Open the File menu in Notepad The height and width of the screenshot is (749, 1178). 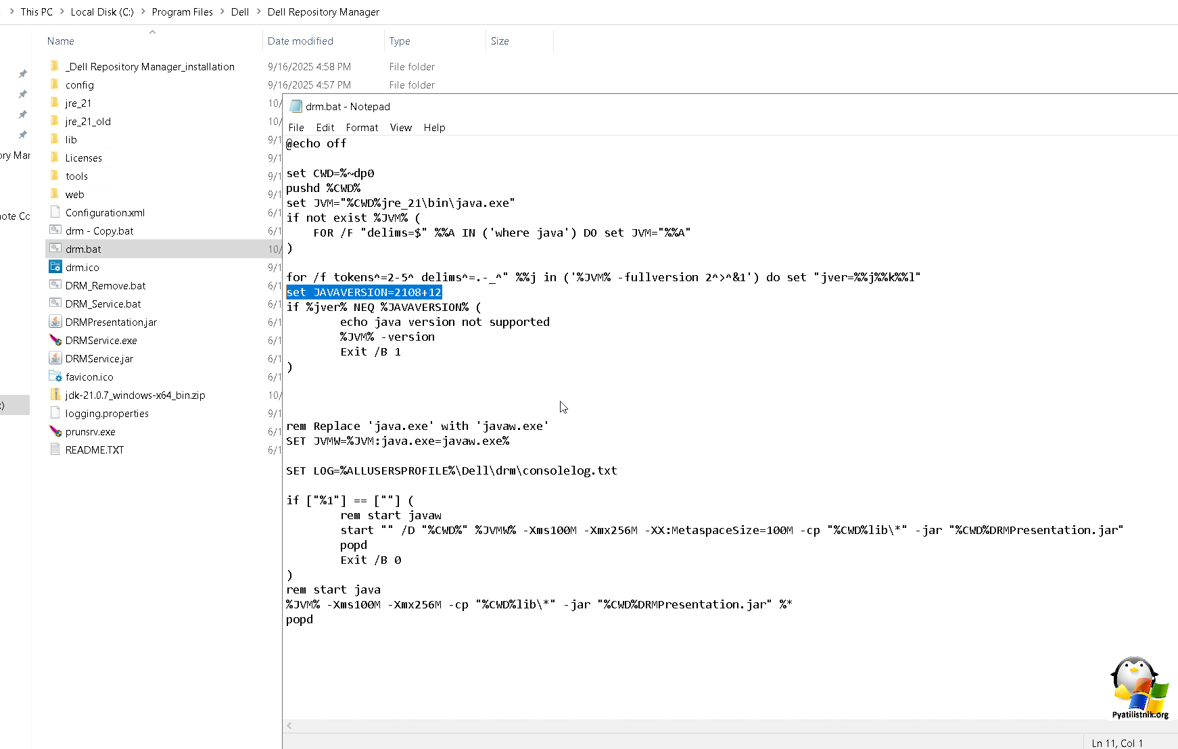click(296, 128)
